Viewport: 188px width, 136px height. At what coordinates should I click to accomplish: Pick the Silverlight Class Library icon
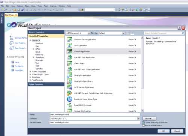click(70, 82)
